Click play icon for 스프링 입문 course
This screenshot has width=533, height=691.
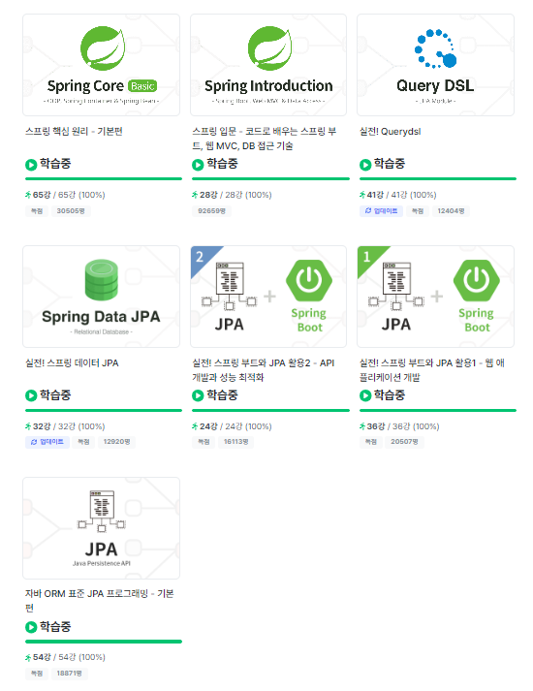click(198, 165)
